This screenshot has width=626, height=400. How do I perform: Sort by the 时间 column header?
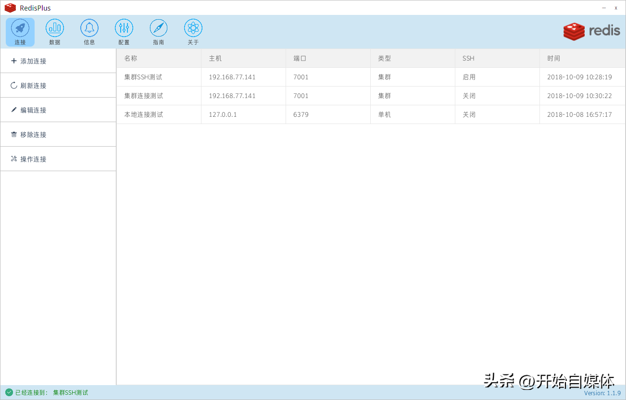tap(583, 58)
